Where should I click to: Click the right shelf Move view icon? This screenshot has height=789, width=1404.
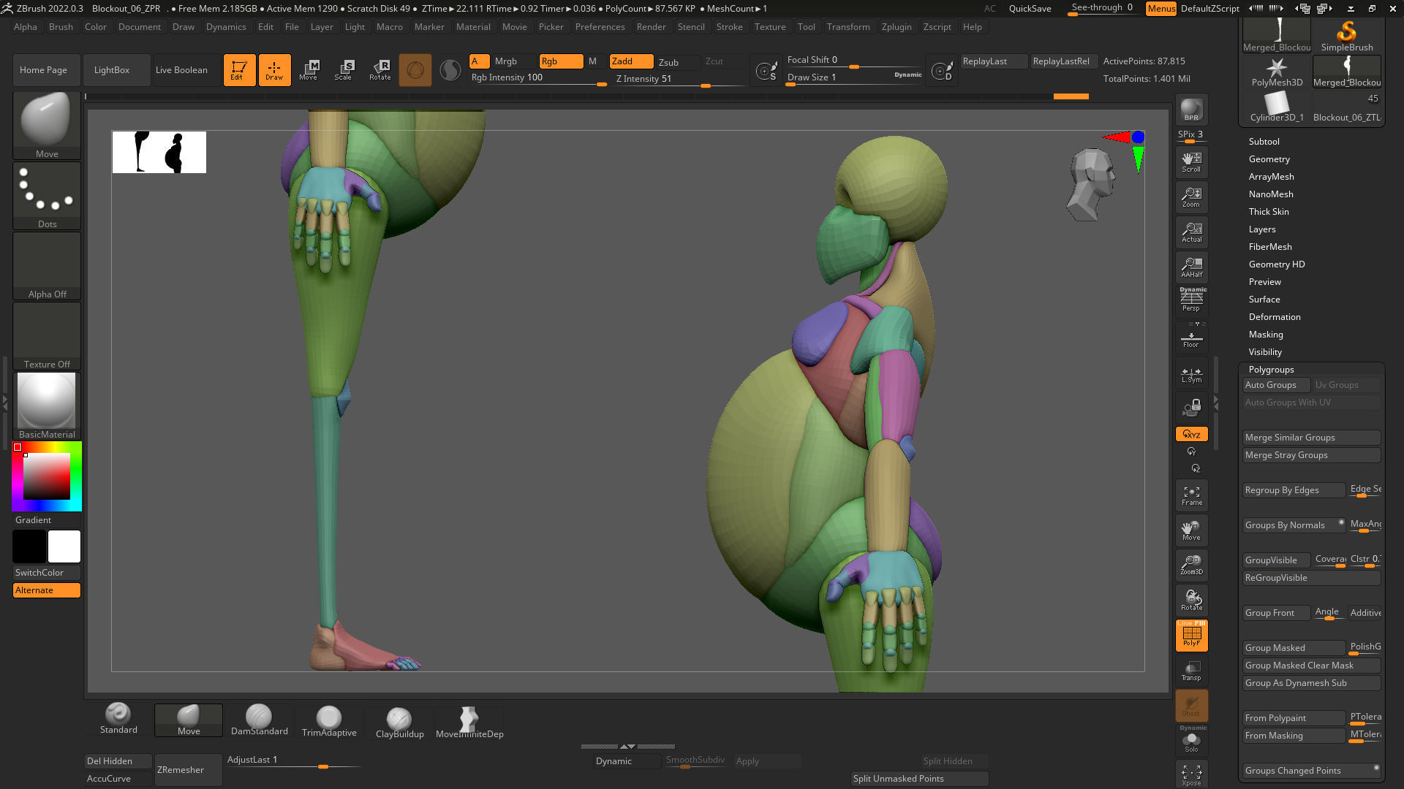click(x=1191, y=530)
